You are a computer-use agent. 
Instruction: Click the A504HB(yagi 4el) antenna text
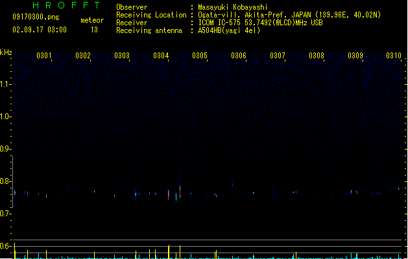tap(229, 30)
